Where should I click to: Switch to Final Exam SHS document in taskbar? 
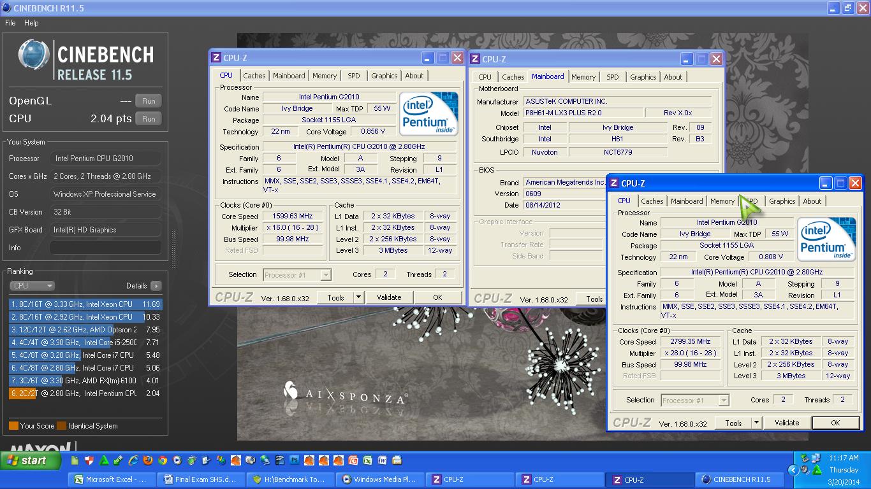pyautogui.click(x=202, y=479)
